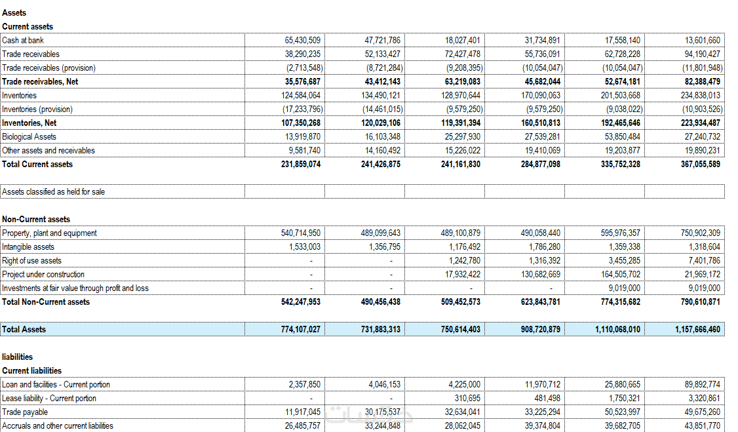Click inventories provision value (17,233,796)
This screenshot has width=738, height=432.
302,109
